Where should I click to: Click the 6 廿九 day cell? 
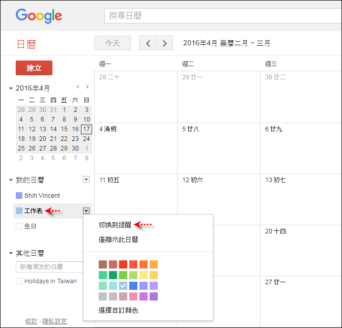tap(301, 148)
